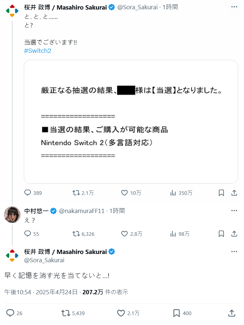This screenshot has height=325, width=244.
Task: Click the timestamp 午後10:54 · 2025年4月24日
Action: (x=41, y=292)
